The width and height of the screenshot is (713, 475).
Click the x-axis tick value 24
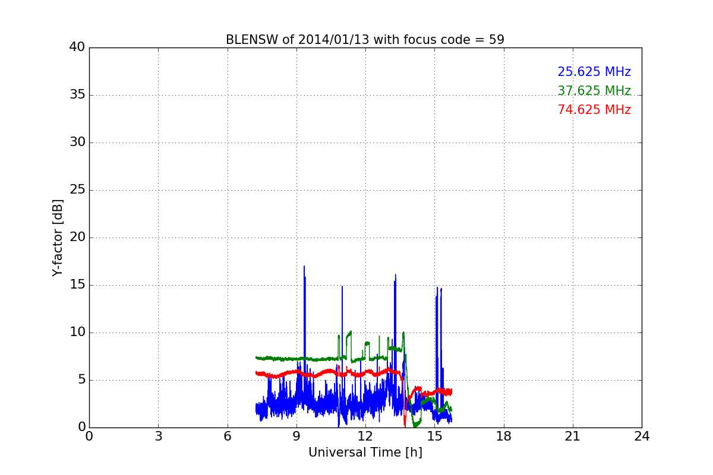pos(642,436)
